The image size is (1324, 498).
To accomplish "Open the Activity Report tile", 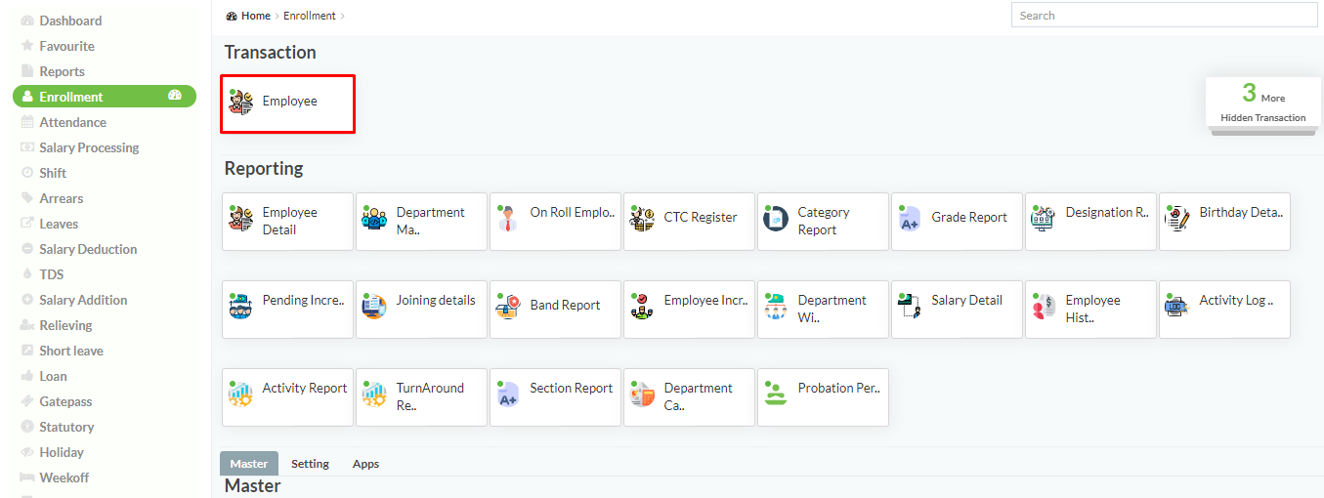I will [287, 397].
